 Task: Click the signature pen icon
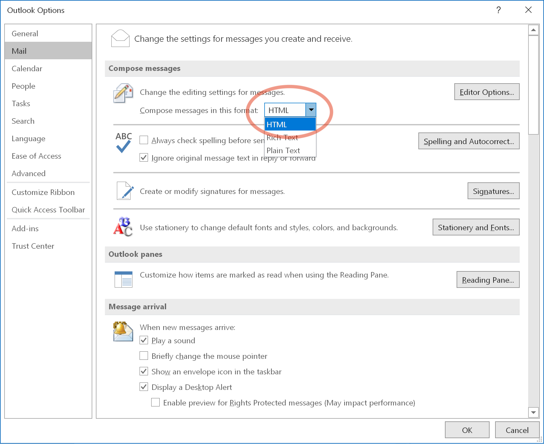123,191
